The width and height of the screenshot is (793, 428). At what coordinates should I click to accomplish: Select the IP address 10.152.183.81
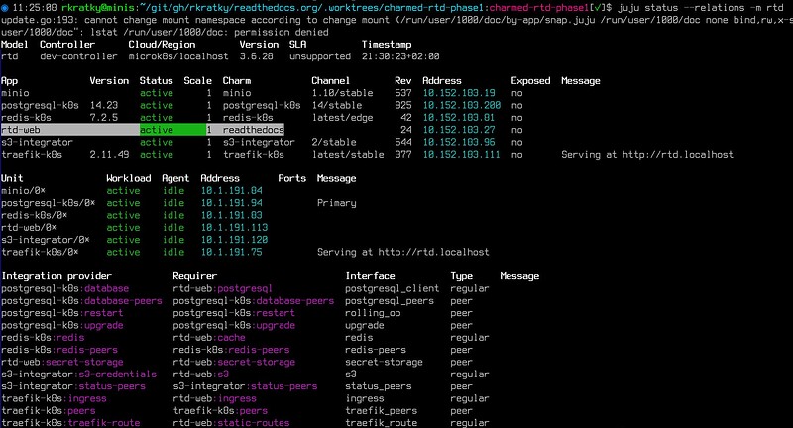[459, 117]
